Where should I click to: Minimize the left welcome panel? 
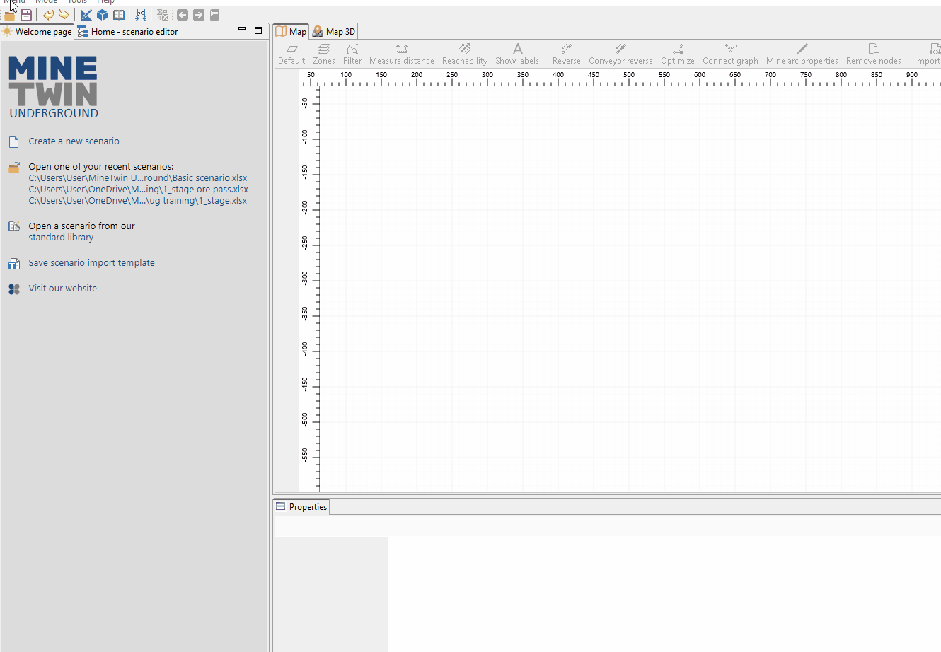pyautogui.click(x=242, y=30)
